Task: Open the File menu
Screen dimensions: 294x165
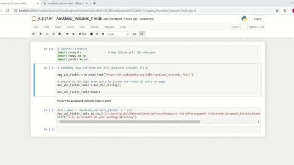Action: [36, 27]
